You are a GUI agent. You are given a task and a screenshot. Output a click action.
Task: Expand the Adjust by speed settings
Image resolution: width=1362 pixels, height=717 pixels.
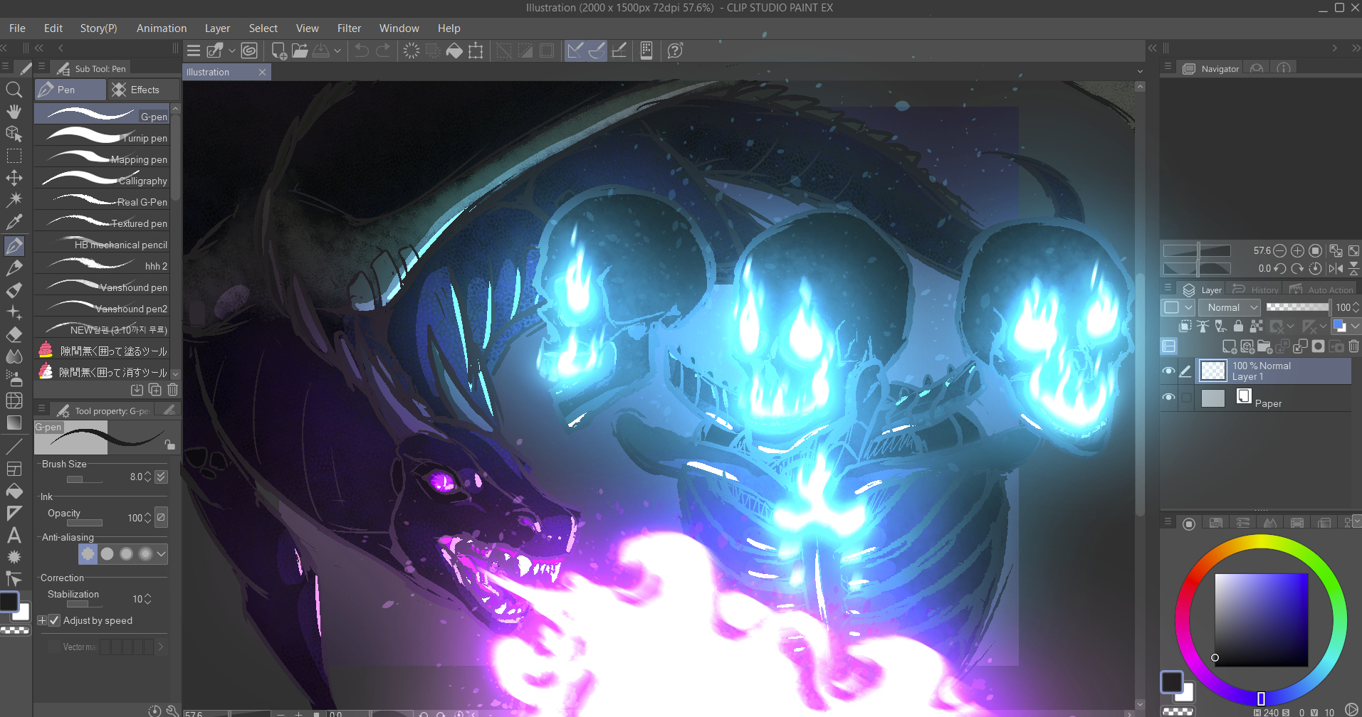pyautogui.click(x=42, y=620)
